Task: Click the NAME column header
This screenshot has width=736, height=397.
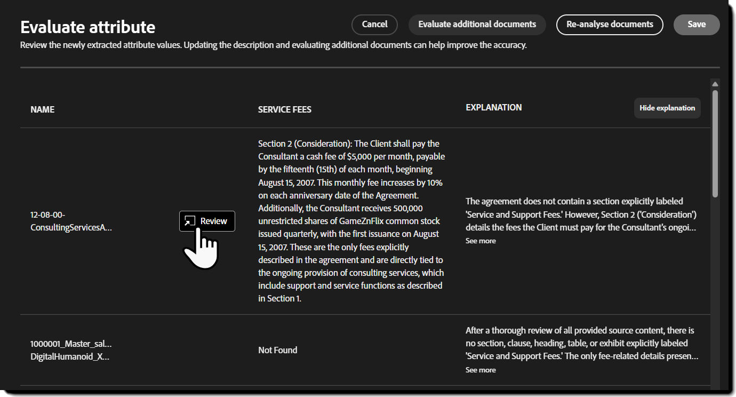Action: [42, 109]
